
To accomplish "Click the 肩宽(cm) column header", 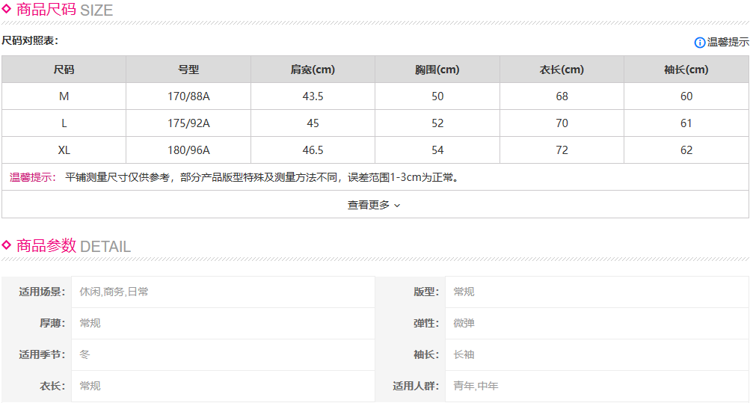I will coord(313,70).
